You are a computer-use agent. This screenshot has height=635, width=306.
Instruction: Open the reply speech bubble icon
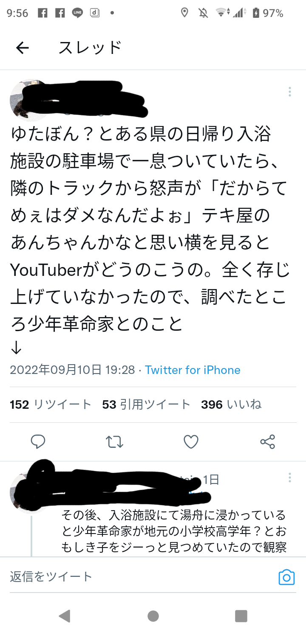(x=38, y=442)
